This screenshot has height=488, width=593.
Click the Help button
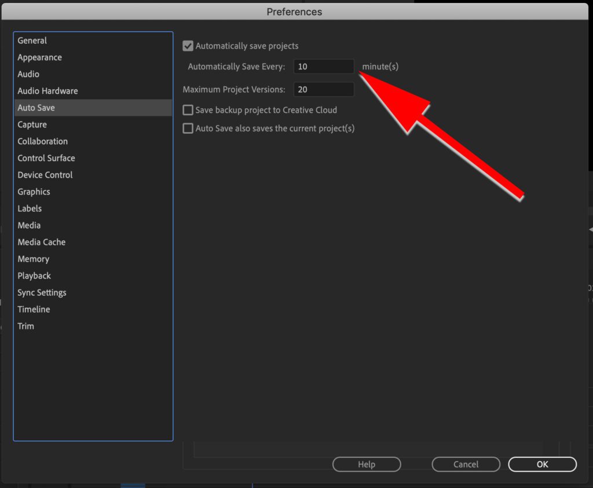(367, 464)
